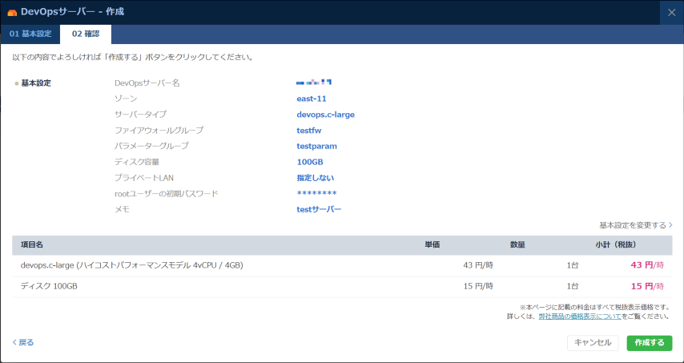
Task: Open the 弊社商品の価格表示について link
Action: [x=580, y=317]
